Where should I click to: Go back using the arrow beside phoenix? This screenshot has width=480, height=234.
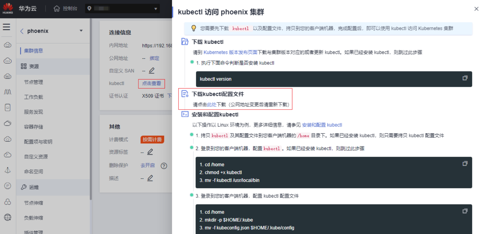point(22,31)
